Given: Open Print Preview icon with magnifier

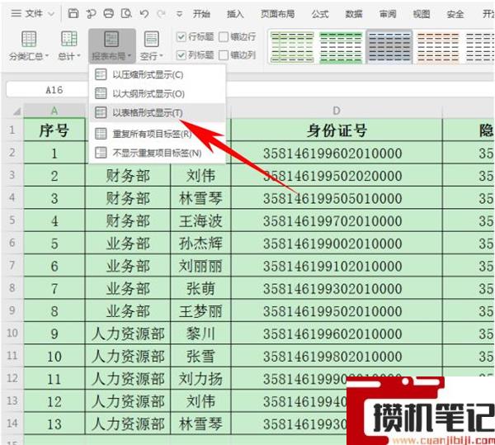Looking at the screenshot, I should [126, 13].
